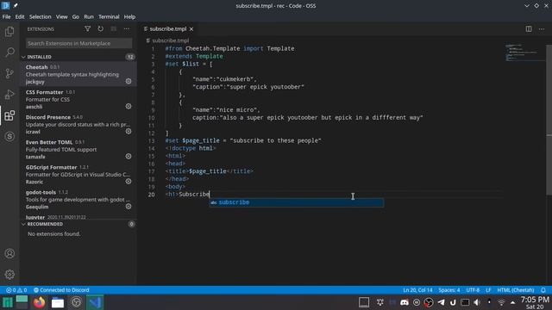Click Ln 20, Col 14 in status bar
The width and height of the screenshot is (552, 310).
click(x=417, y=290)
